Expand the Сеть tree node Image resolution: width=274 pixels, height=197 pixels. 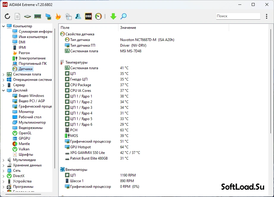(4, 171)
